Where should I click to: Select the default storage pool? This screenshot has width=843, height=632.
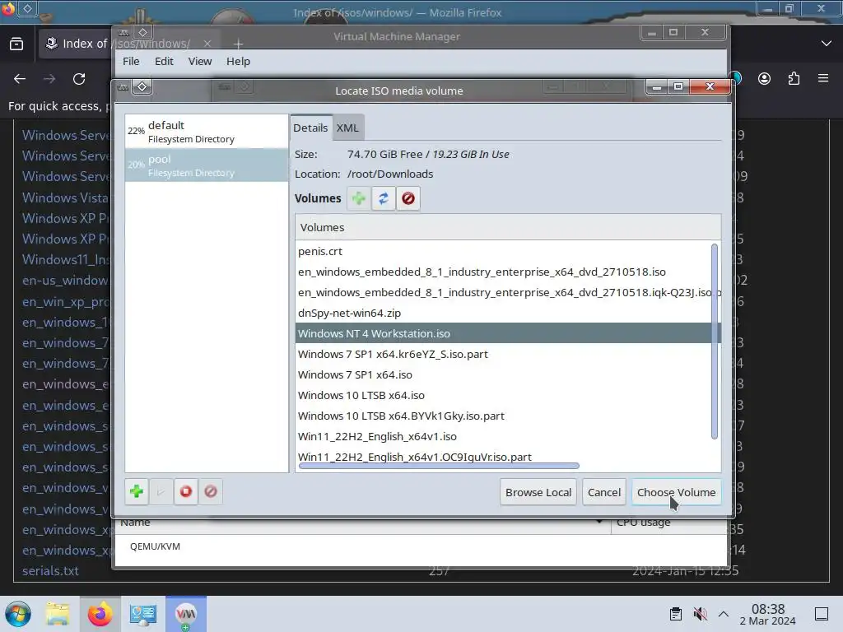(207, 132)
